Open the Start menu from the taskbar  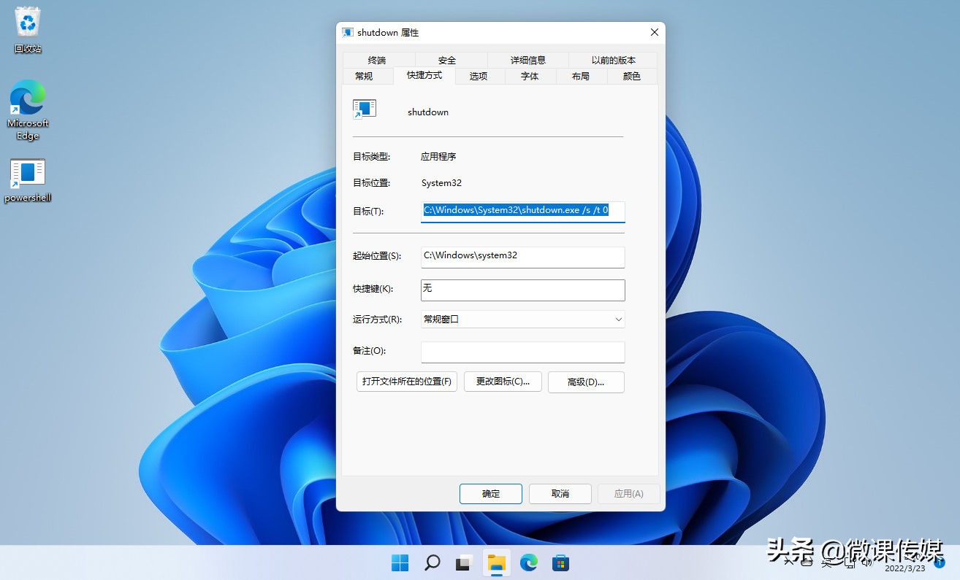pos(400,562)
